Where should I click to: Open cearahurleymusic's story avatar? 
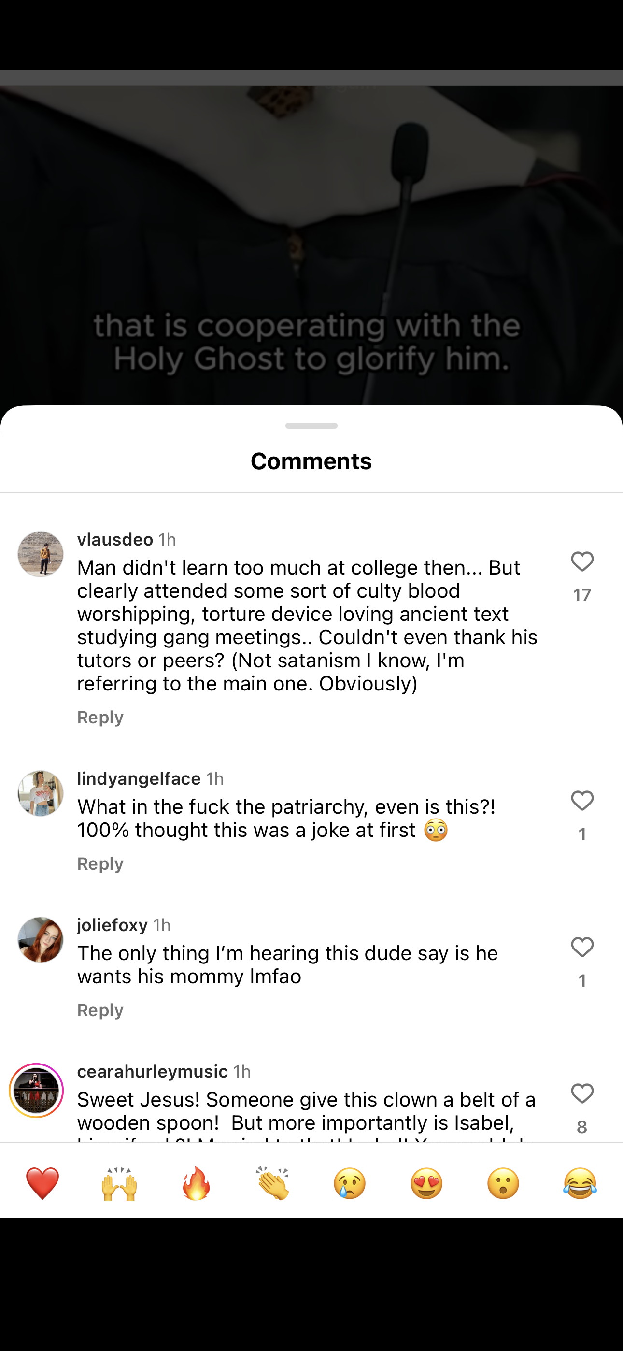click(x=36, y=1091)
